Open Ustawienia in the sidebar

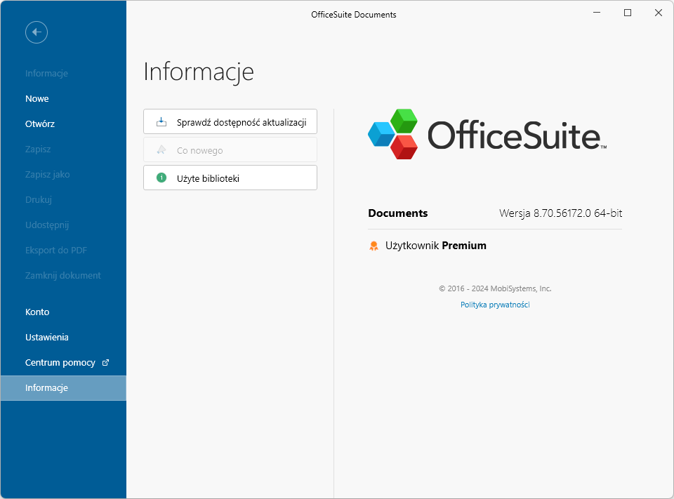pos(63,337)
